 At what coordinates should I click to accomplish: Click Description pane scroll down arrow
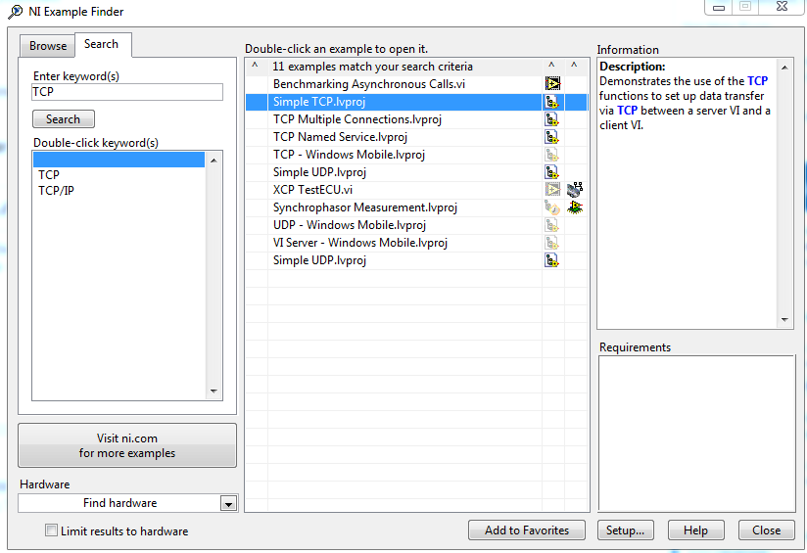click(x=784, y=320)
